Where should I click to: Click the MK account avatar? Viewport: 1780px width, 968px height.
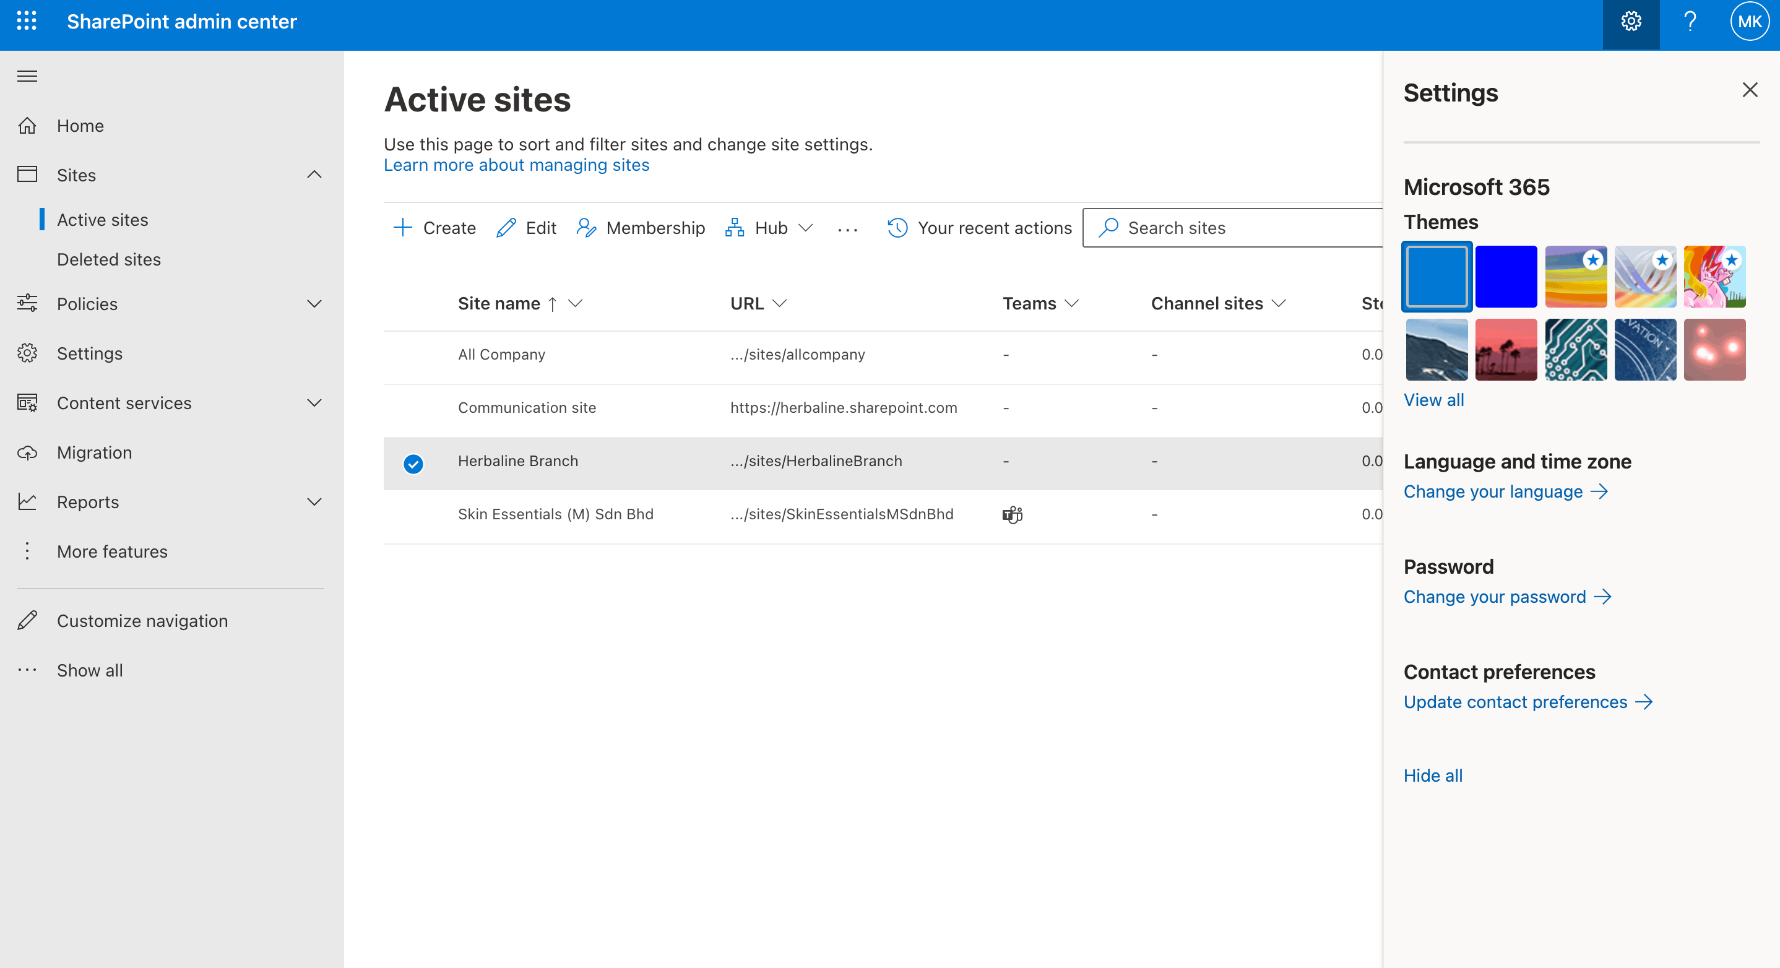pyautogui.click(x=1750, y=22)
